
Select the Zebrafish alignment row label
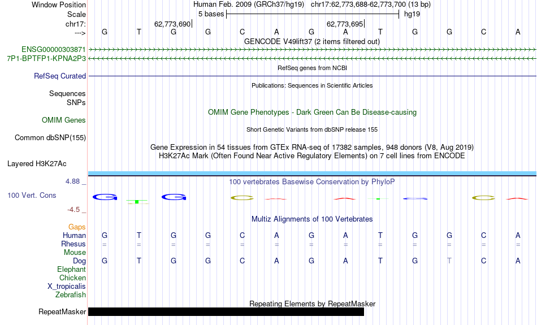71,295
